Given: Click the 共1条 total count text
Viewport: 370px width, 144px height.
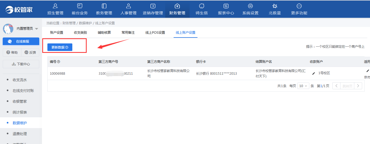Looking at the screenshot, I should [282, 86].
